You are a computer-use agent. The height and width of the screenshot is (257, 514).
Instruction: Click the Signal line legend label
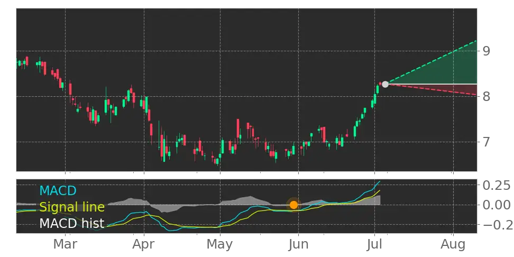[72, 207]
